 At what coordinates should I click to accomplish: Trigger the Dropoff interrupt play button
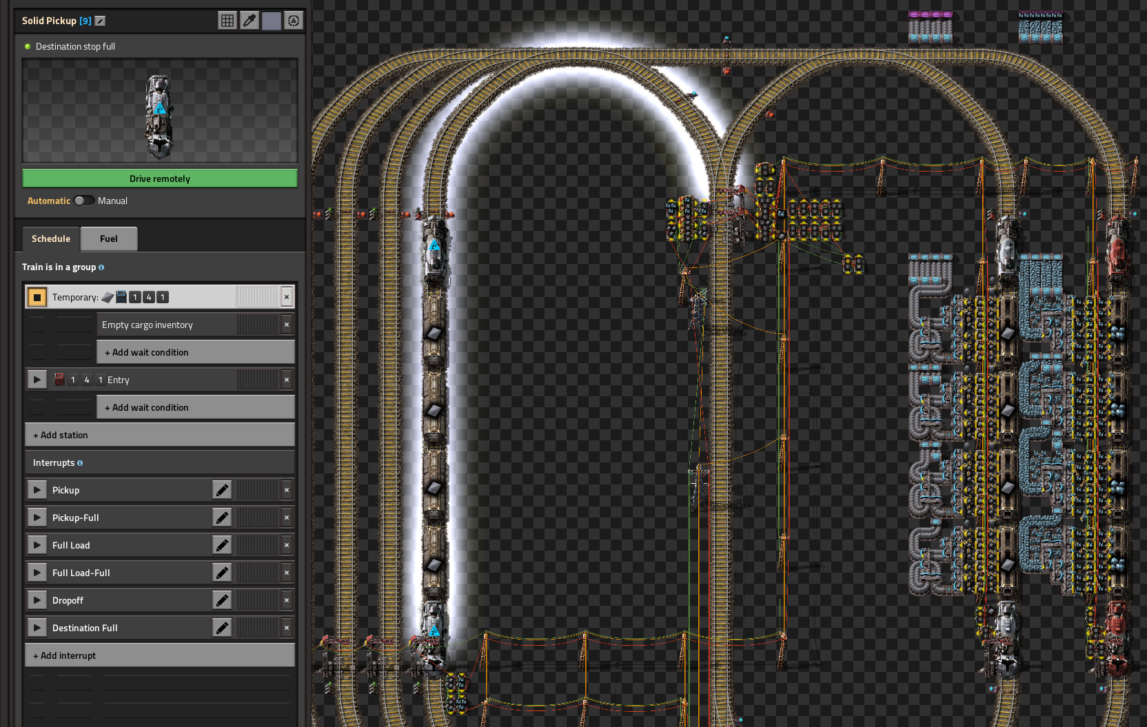click(x=37, y=600)
